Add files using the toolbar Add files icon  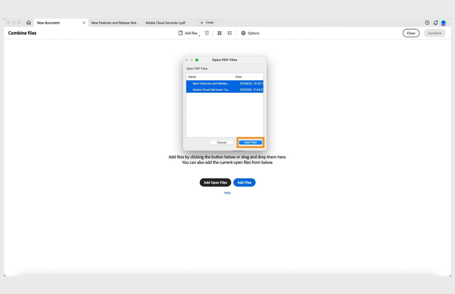pyautogui.click(x=188, y=33)
